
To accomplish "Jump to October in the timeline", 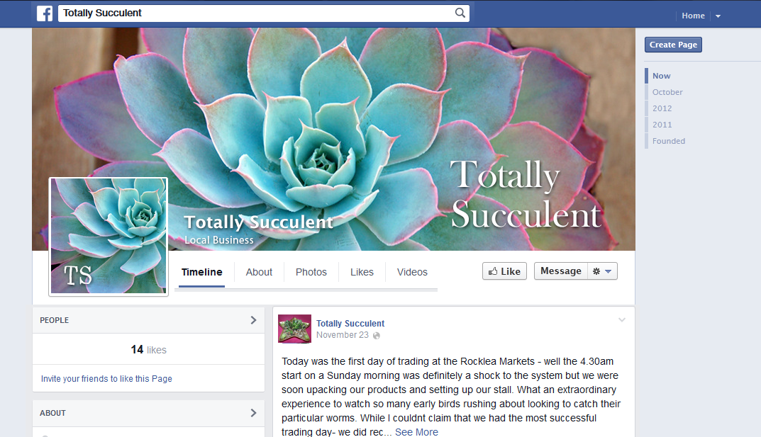I will click(667, 92).
